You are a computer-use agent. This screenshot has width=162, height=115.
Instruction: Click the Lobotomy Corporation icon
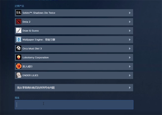click(19, 57)
